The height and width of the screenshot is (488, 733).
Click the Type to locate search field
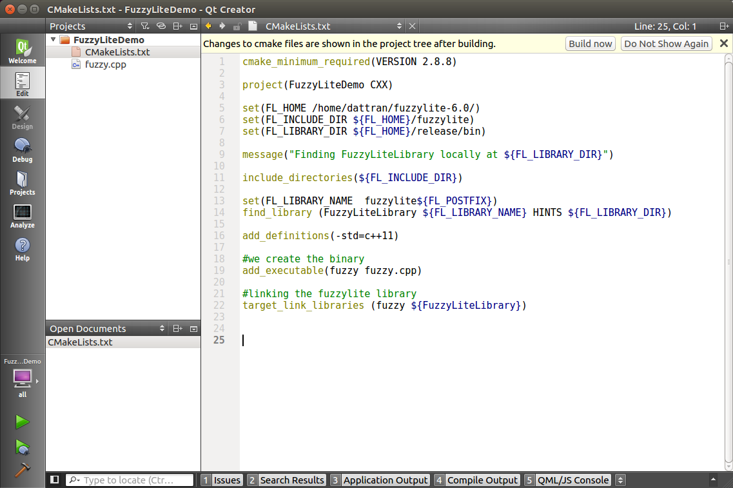pyautogui.click(x=130, y=480)
